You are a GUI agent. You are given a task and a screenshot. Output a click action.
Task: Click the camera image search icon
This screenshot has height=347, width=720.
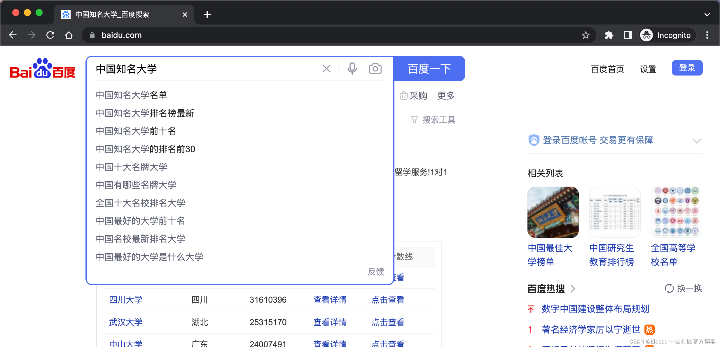coord(375,69)
